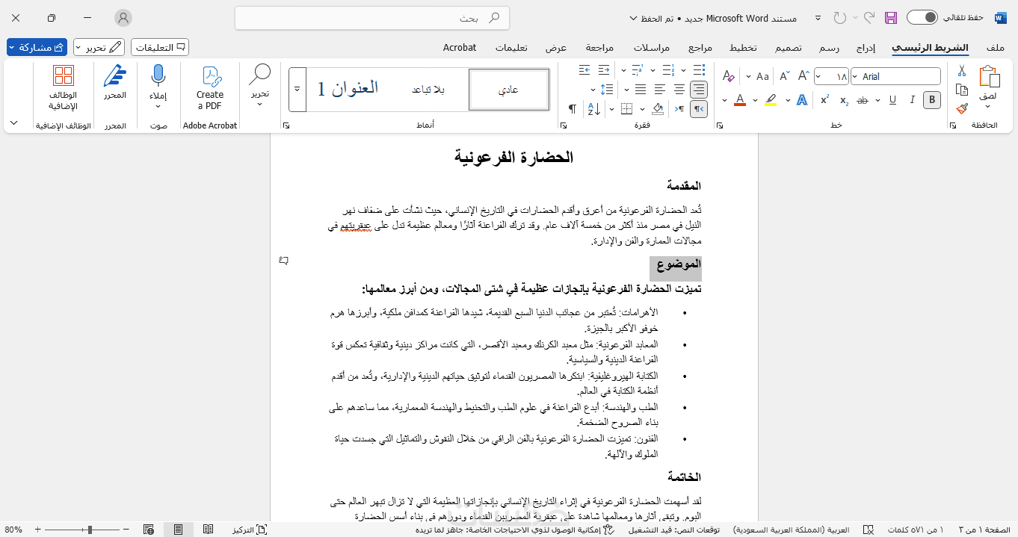Viewport: 1018px width, 537px height.
Task: Select the Normal (عادي) style
Action: [x=508, y=90]
